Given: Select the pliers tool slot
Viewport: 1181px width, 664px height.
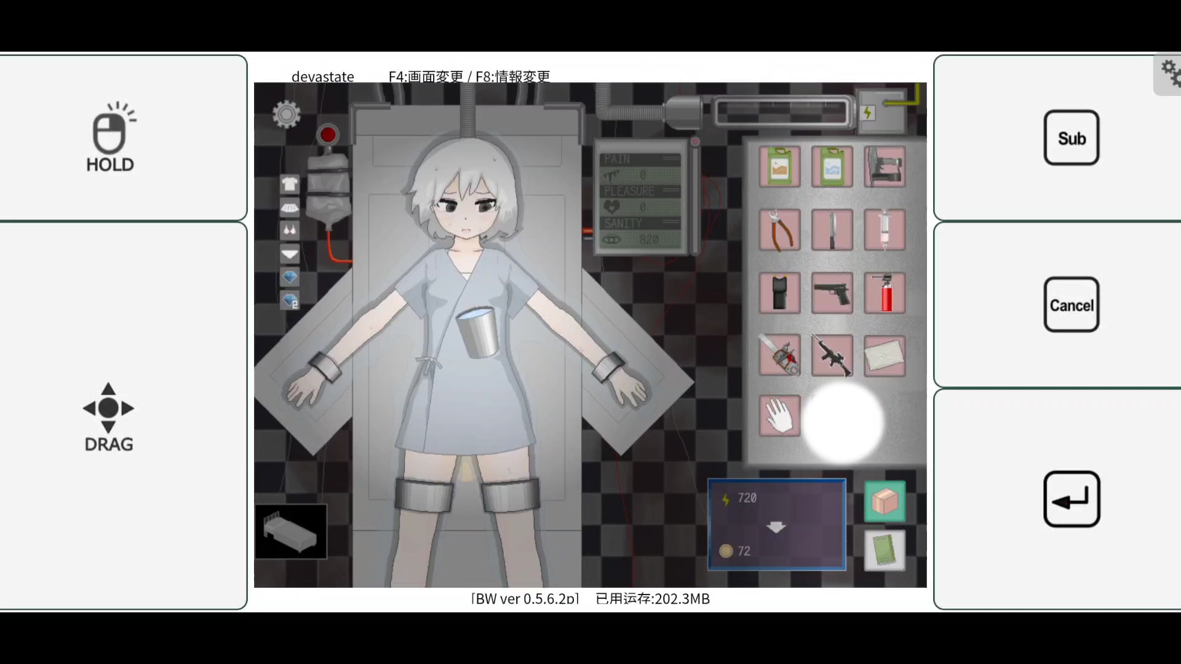Looking at the screenshot, I should [779, 230].
